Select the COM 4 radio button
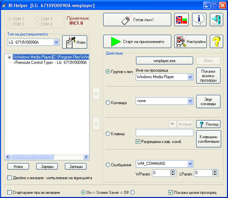The width and height of the screenshot is (228, 198). coord(37,24)
